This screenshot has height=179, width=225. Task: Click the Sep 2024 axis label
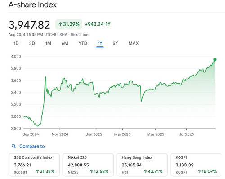31,134
